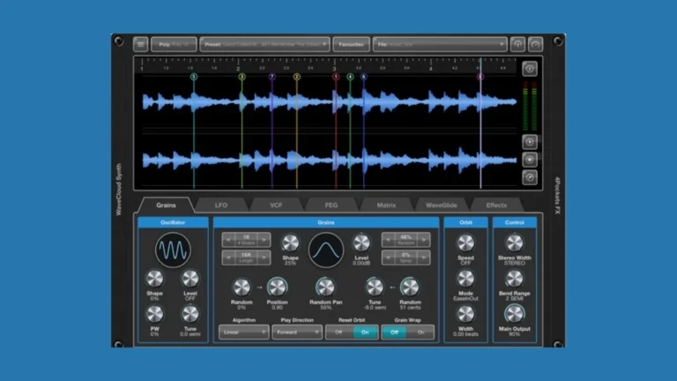
Task: Click the info icon beside the ruler
Action: 530,69
